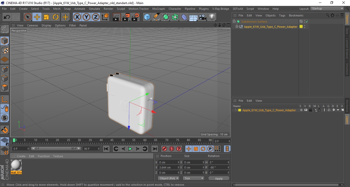
Task: Open the Simulate menu
Action: [x=94, y=9]
